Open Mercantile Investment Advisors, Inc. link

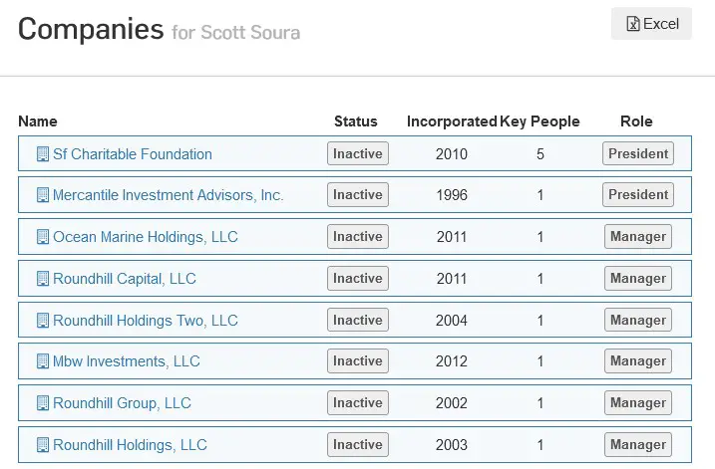point(169,195)
